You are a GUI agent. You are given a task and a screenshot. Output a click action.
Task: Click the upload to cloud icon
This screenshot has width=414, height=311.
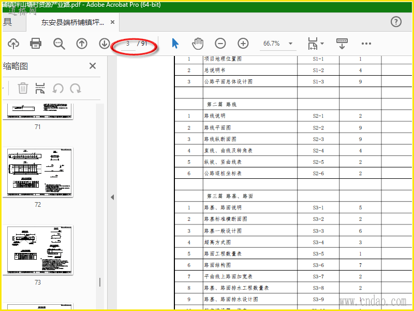point(13,44)
